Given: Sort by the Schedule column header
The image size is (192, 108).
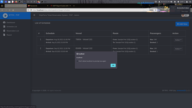Looking at the screenshot, I should [59, 33].
